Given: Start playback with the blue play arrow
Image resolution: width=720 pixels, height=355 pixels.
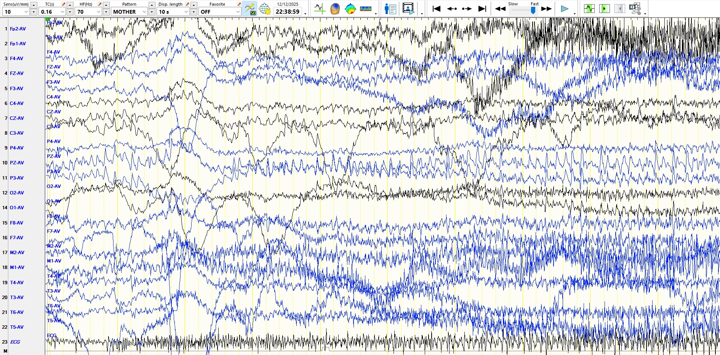Looking at the screenshot, I should click(565, 9).
